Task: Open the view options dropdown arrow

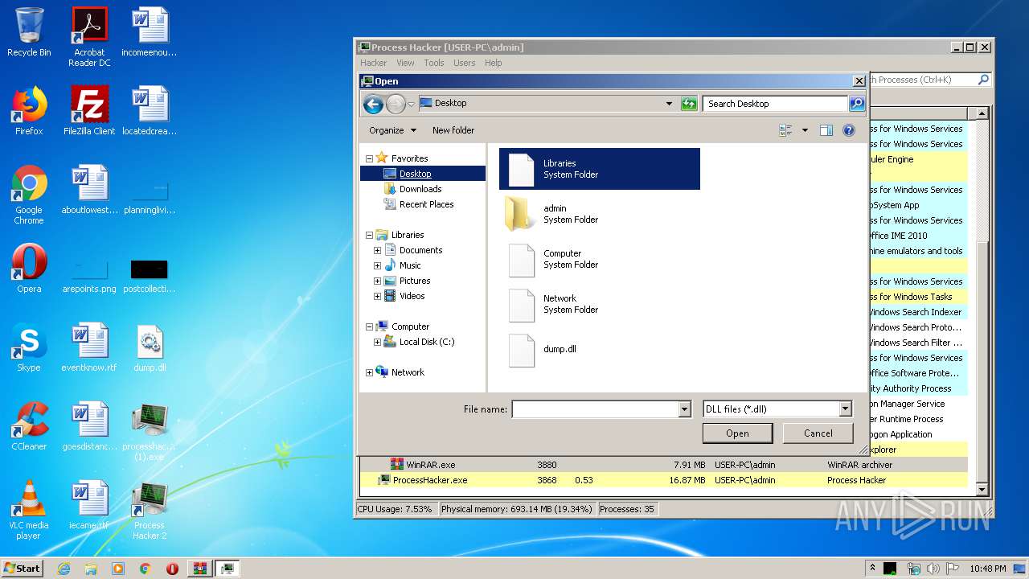Action: [805, 130]
